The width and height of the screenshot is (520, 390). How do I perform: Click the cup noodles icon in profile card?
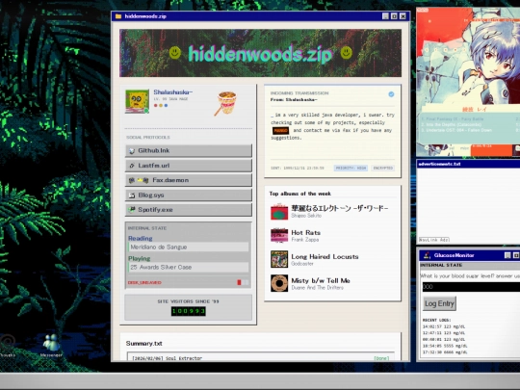(x=225, y=103)
